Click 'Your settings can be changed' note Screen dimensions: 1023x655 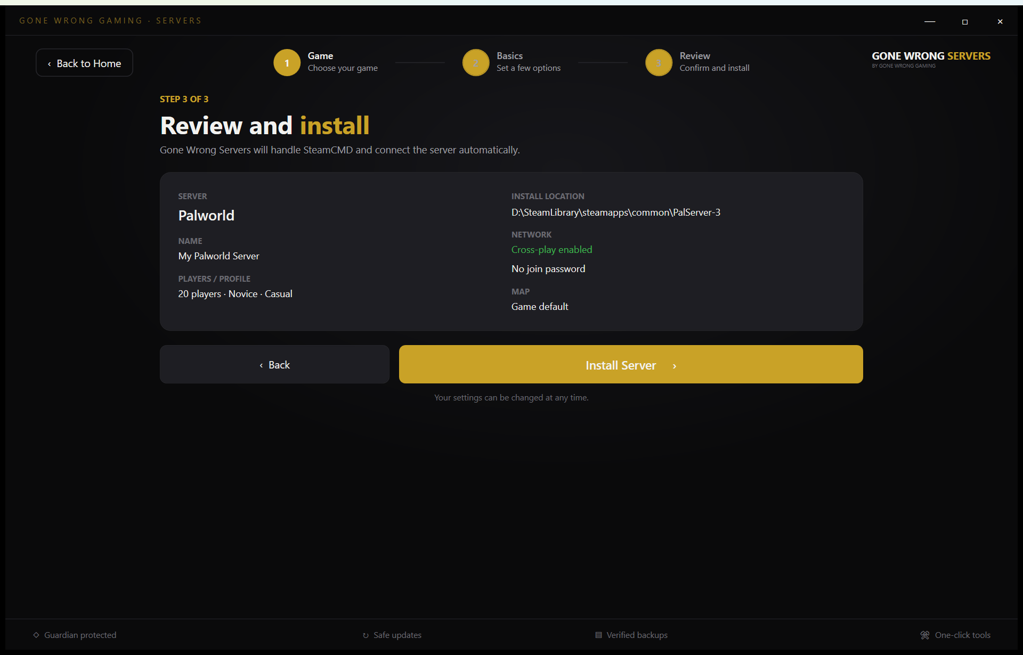pos(511,397)
